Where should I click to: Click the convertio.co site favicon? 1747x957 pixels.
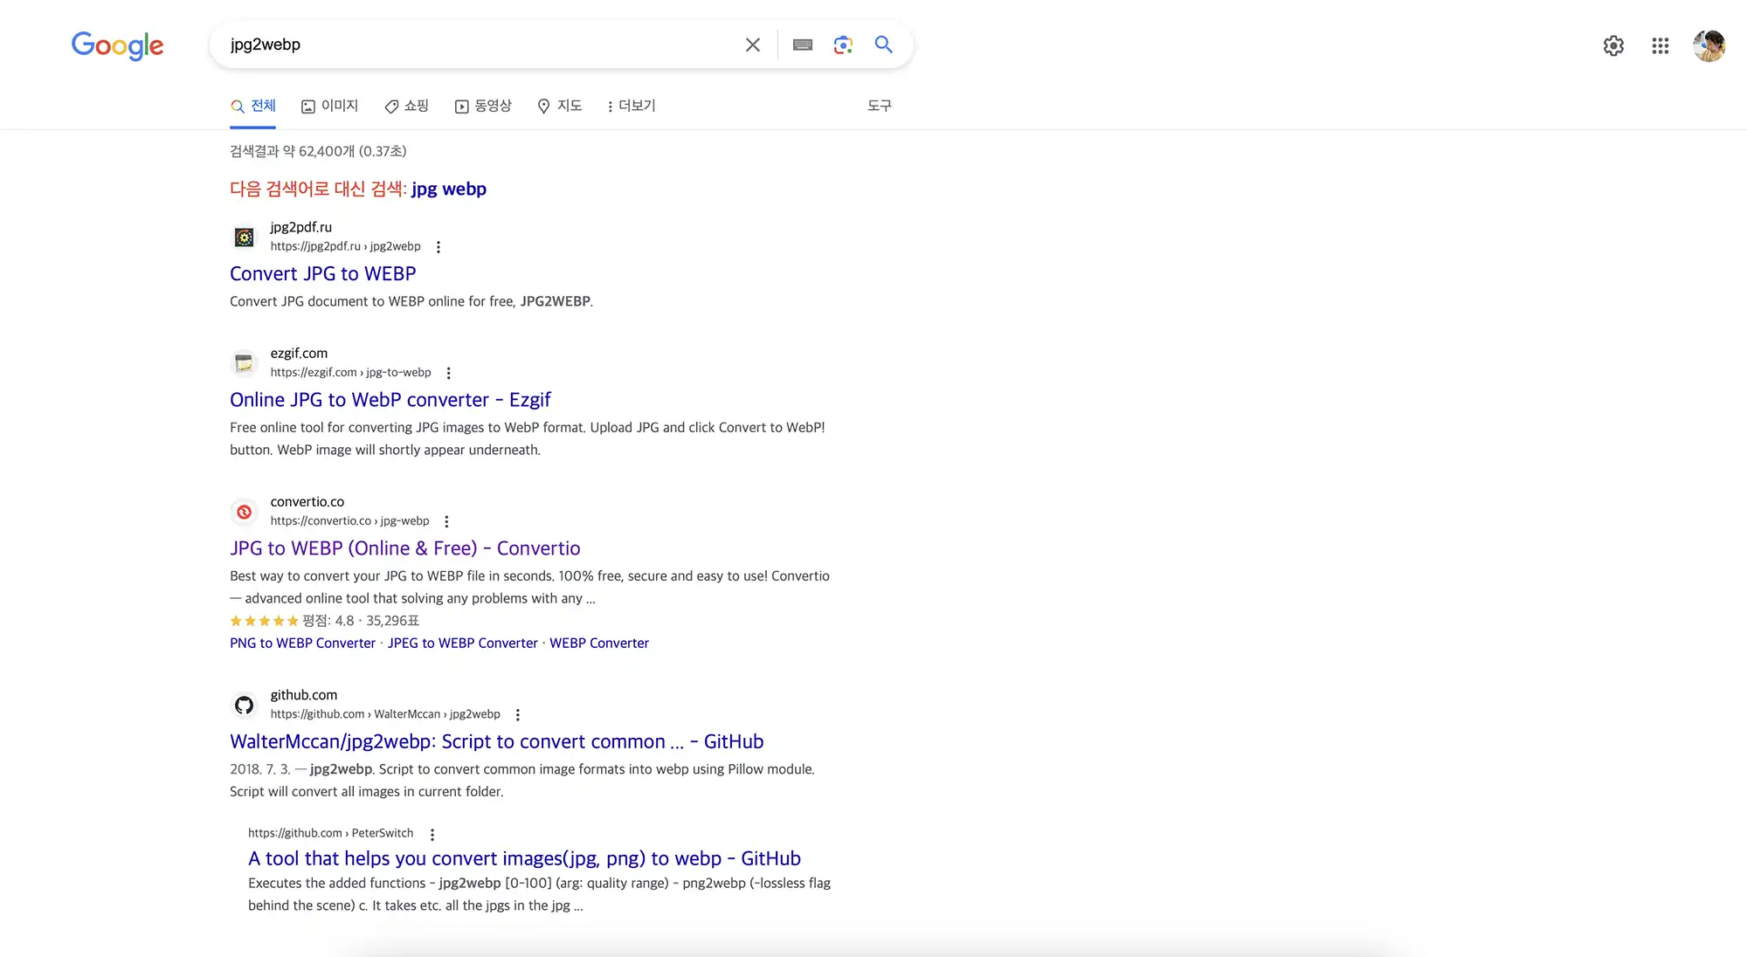pyautogui.click(x=245, y=511)
